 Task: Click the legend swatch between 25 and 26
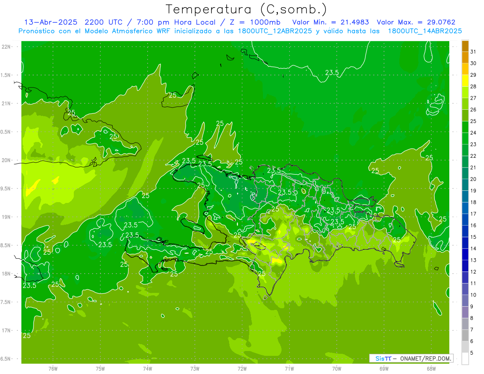pyautogui.click(x=465, y=115)
